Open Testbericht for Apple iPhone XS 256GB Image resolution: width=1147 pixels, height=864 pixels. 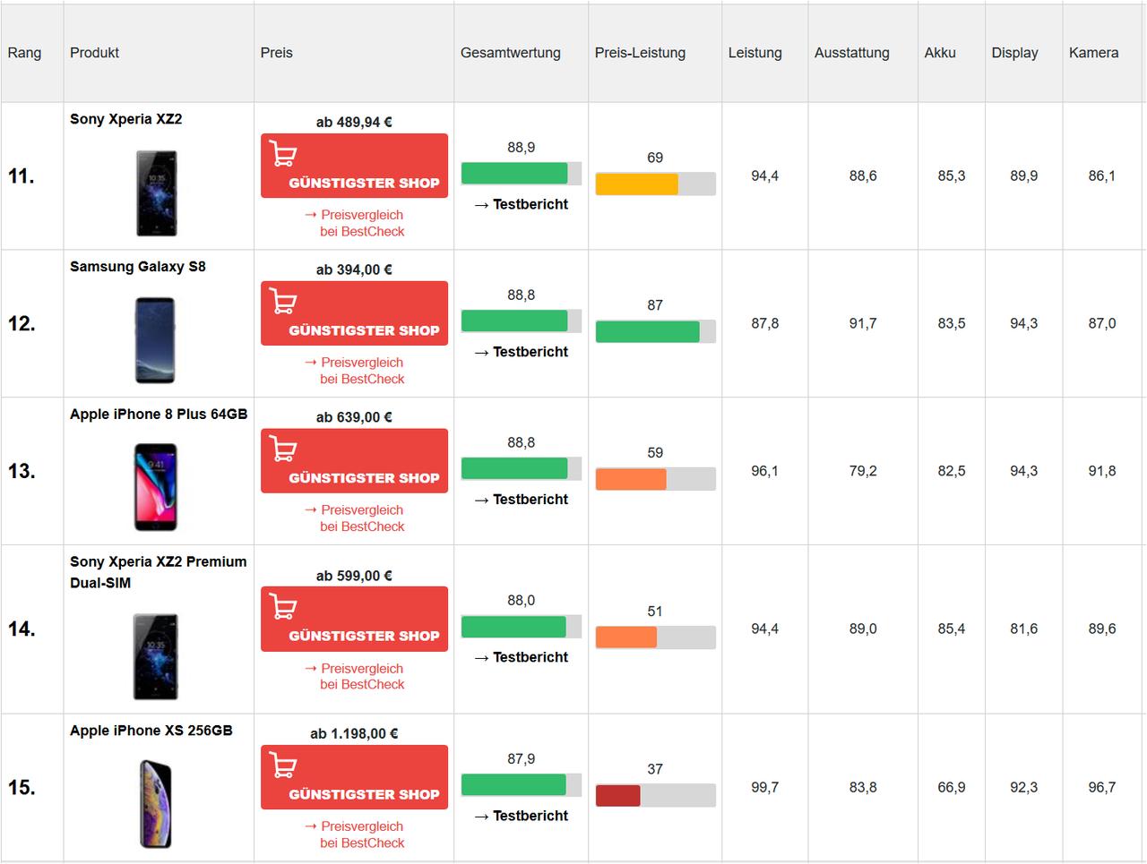522,816
